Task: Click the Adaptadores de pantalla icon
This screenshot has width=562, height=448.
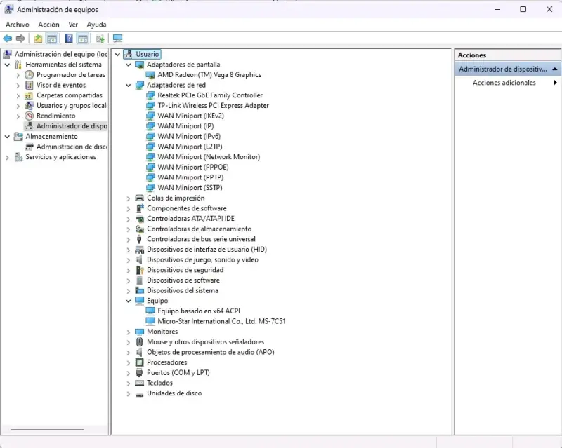Action: point(139,65)
